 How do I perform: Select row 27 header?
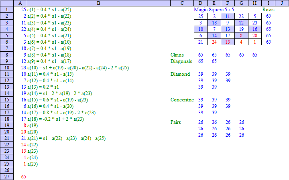pos(7,177)
